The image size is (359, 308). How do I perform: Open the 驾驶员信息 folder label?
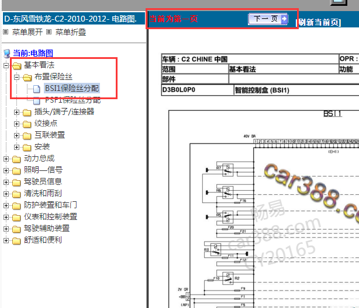click(43, 181)
